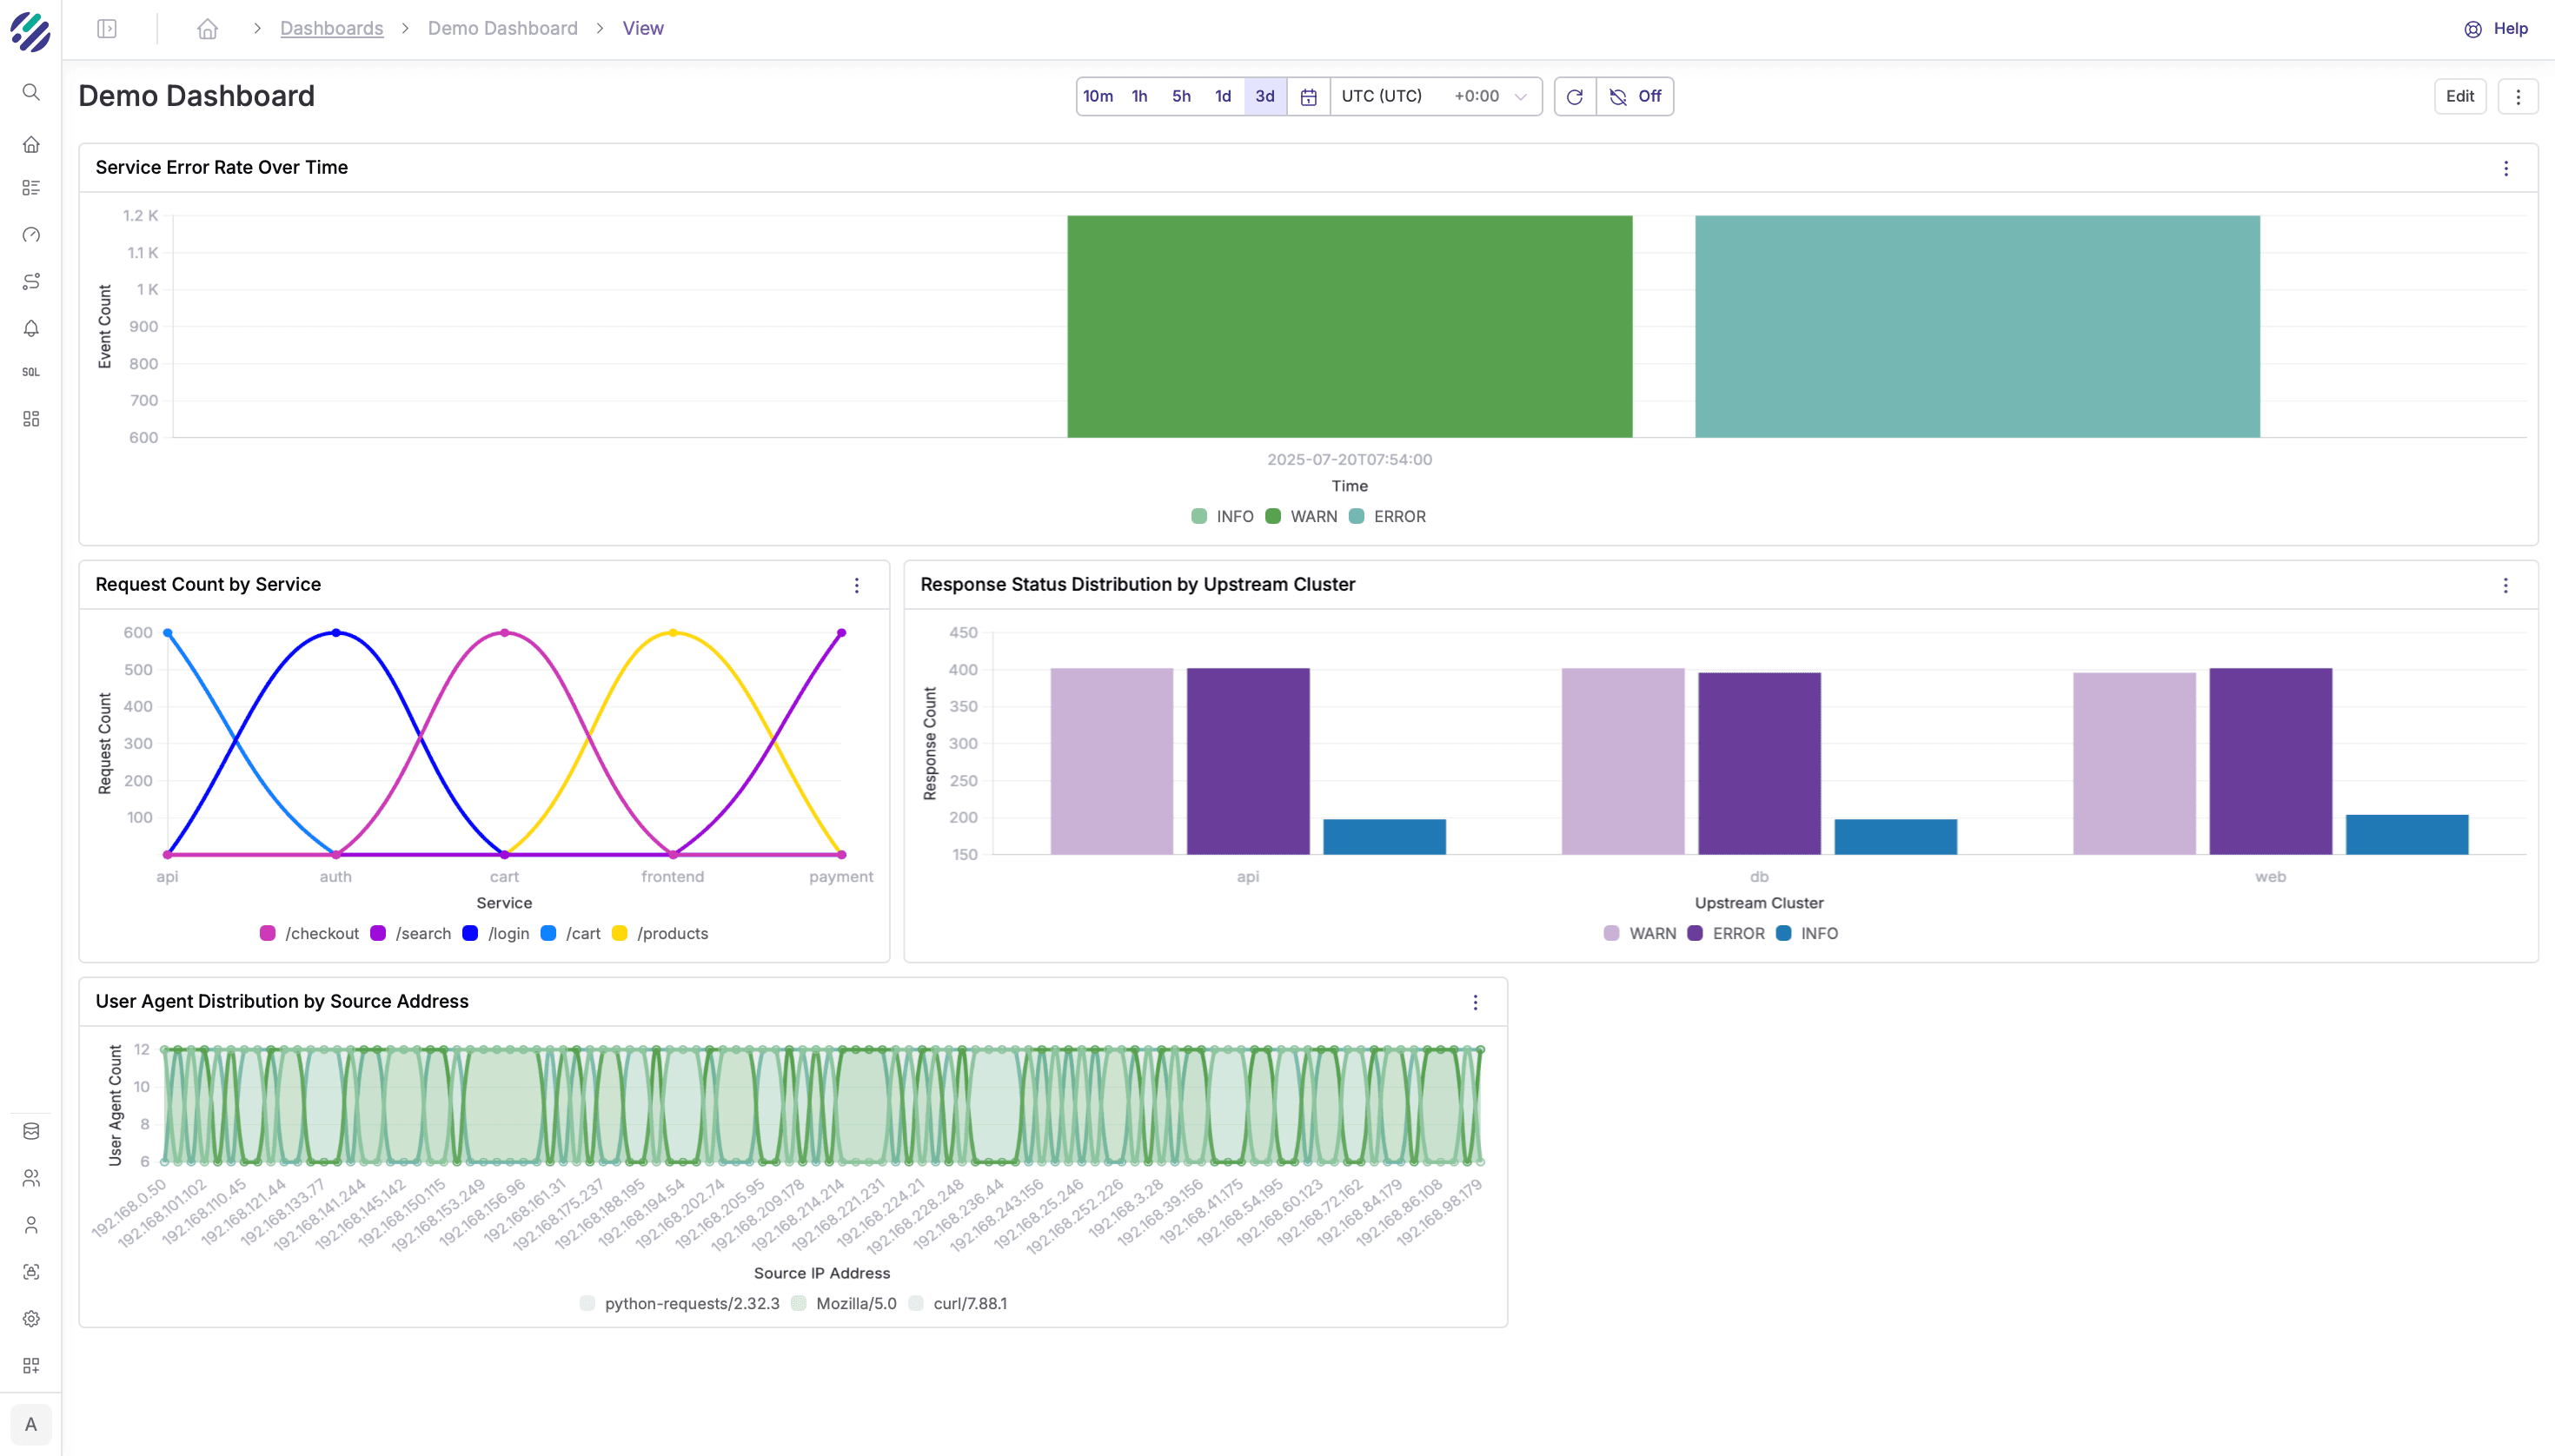
Task: Click the Mozilla/5.0 legend color swatch
Action: coord(799,1304)
